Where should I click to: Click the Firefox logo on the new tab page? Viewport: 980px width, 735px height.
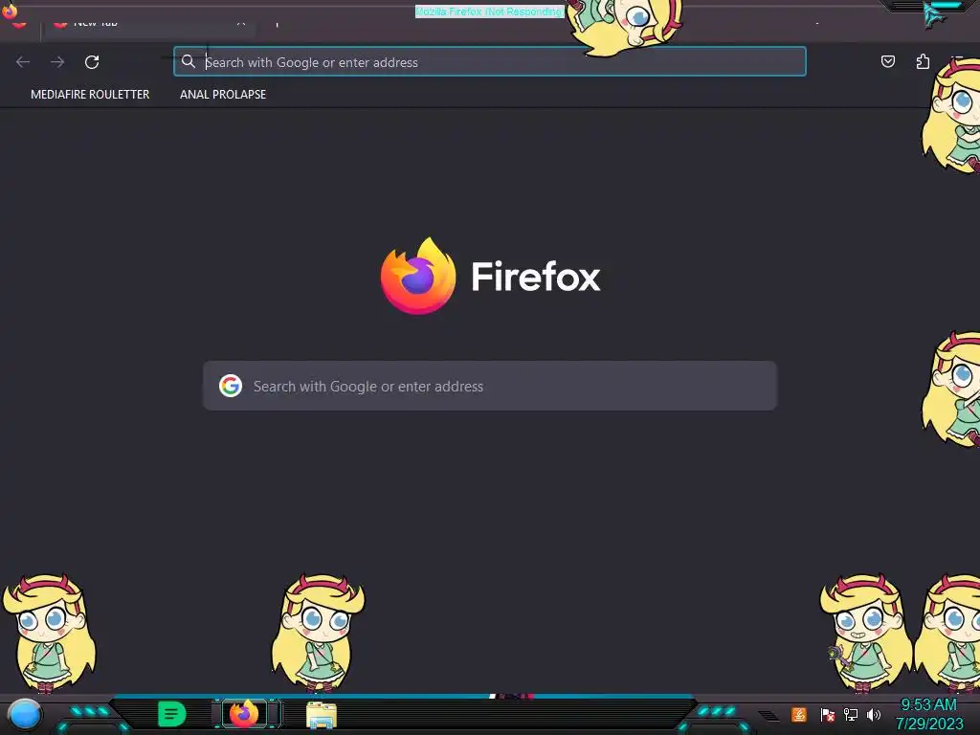pos(418,276)
